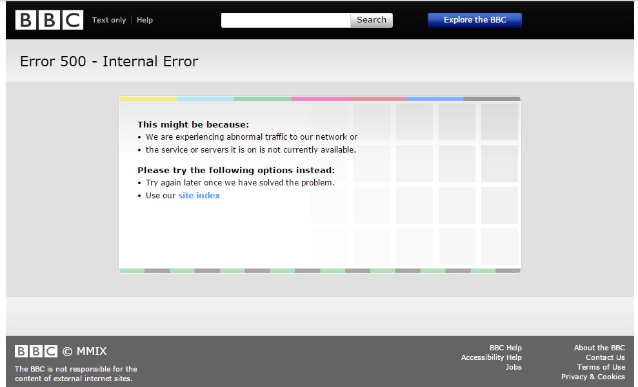This screenshot has height=387, width=638.
Task: Open the Explore the BBC button
Action: (474, 20)
